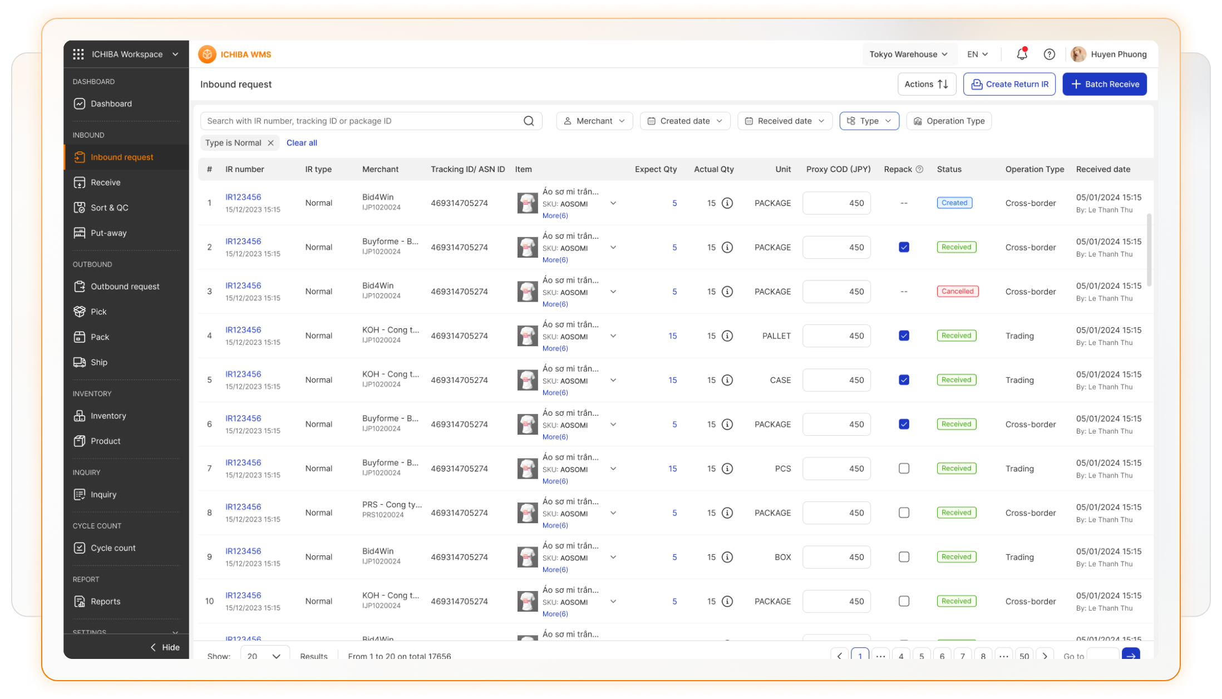The height and width of the screenshot is (699, 1222).
Task: Open Pick in the sidebar
Action: pos(126,312)
